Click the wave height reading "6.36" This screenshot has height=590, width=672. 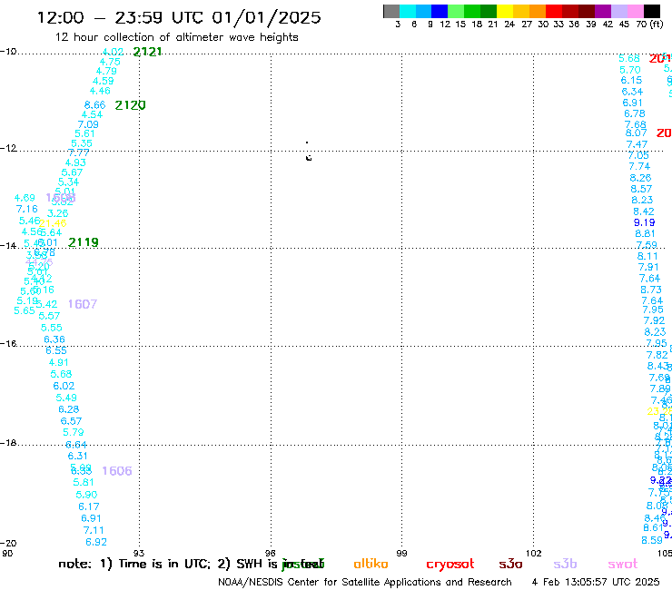tap(54, 339)
